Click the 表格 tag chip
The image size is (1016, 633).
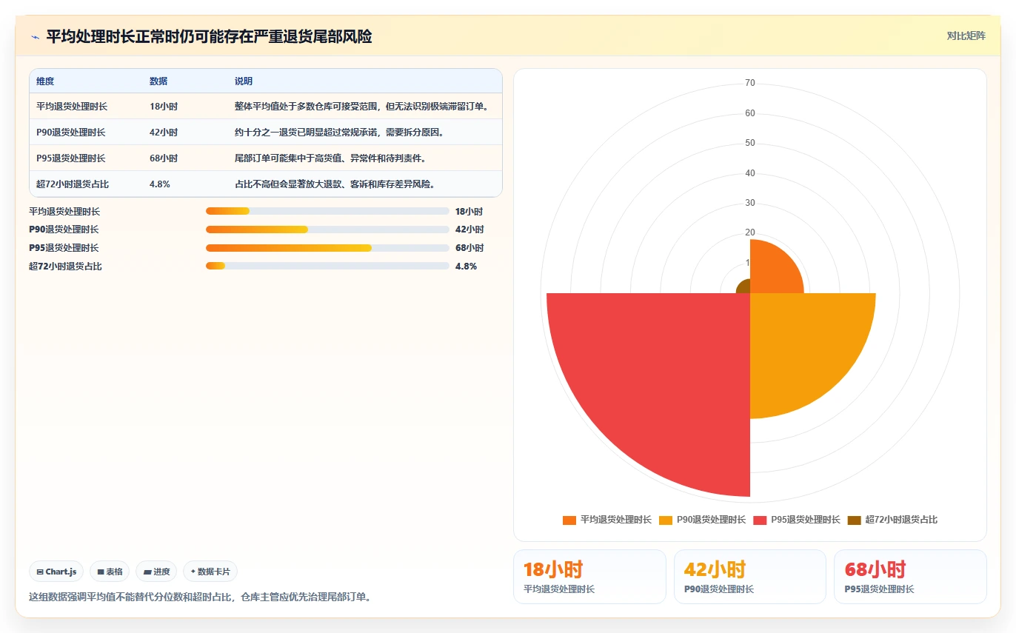tap(110, 572)
